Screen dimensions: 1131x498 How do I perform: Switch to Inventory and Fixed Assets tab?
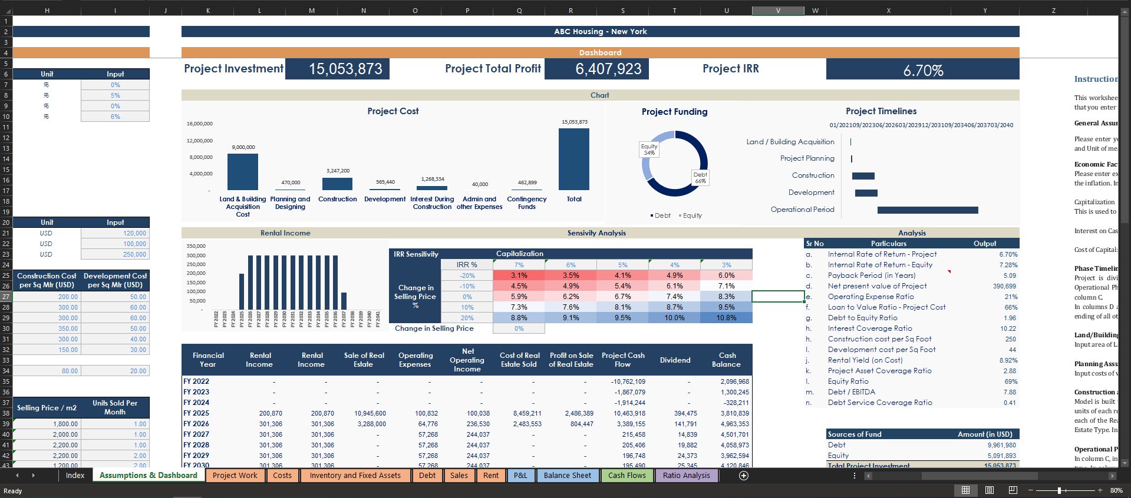click(355, 476)
